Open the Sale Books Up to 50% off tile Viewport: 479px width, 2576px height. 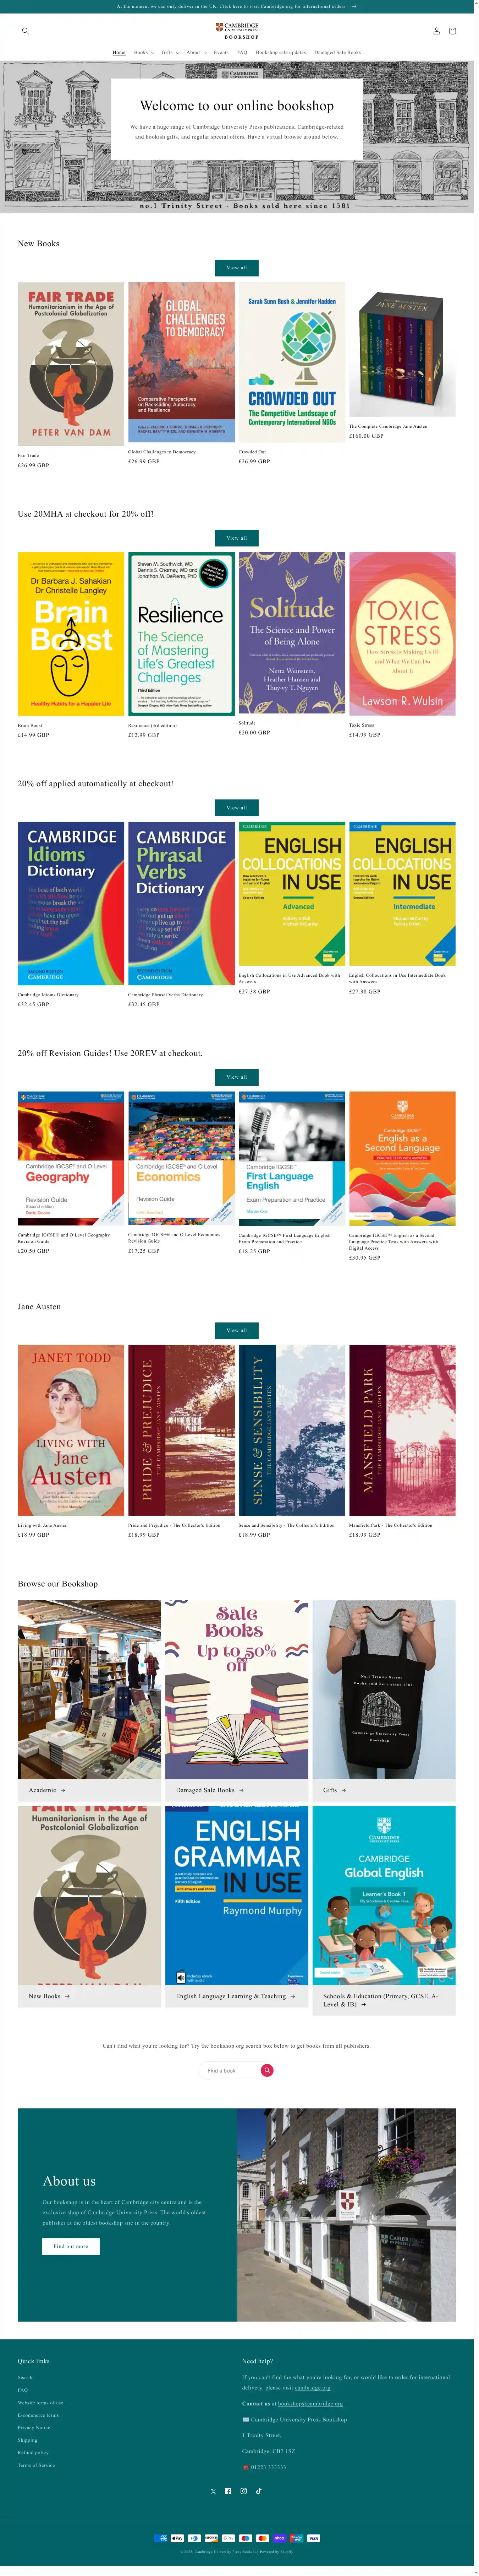click(x=237, y=1689)
